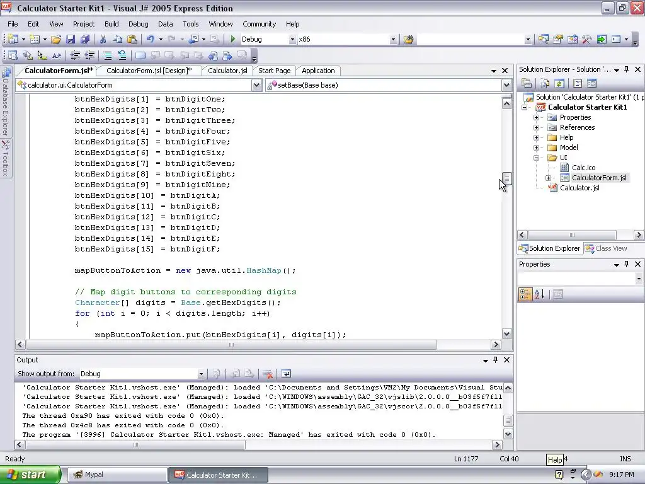Select Alphabetical sort in Properties panel

pos(540,294)
